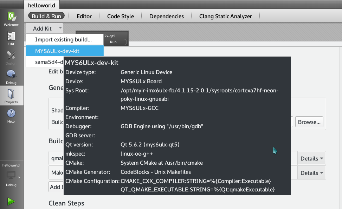
Task: Click the "Sys Root:" label
Action: tap(77, 90)
